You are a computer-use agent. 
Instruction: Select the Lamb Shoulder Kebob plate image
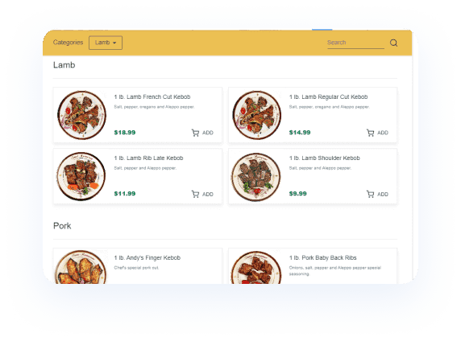coord(255,177)
